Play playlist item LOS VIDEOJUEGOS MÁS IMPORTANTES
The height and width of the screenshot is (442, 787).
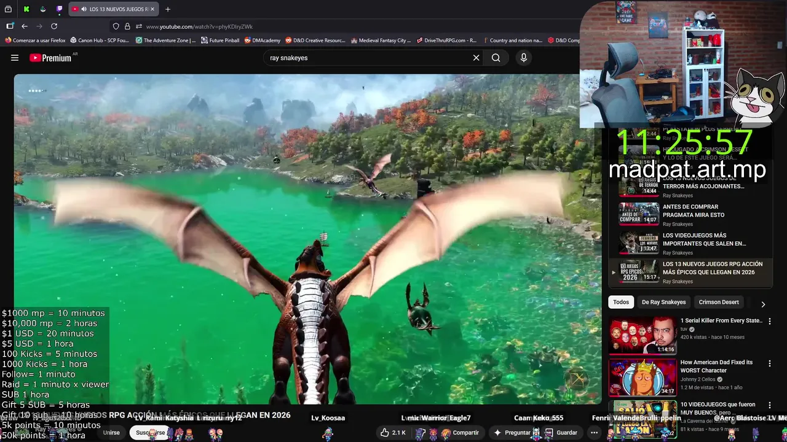pyautogui.click(x=690, y=244)
